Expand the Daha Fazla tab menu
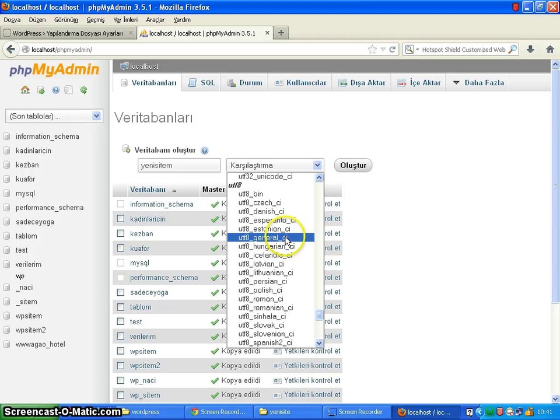The height and width of the screenshot is (420, 560). pyautogui.click(x=478, y=83)
